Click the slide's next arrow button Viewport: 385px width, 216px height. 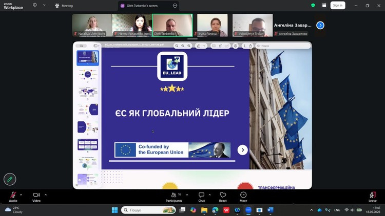(243, 150)
